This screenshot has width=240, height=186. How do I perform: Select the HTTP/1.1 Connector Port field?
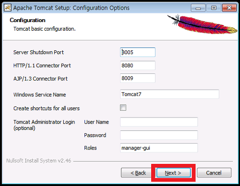tap(138, 65)
